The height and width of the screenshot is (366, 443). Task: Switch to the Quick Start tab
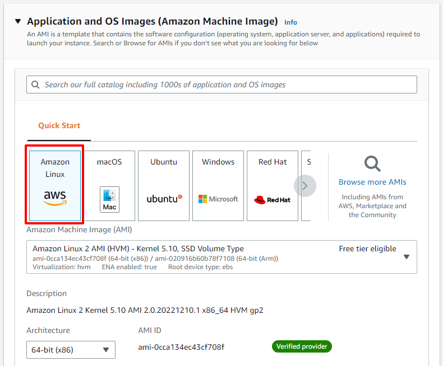point(59,125)
